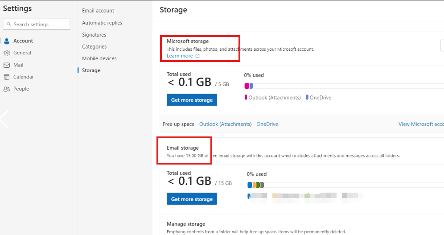The width and height of the screenshot is (444, 235).
Task: Select the Email account option
Action: coord(98,10)
